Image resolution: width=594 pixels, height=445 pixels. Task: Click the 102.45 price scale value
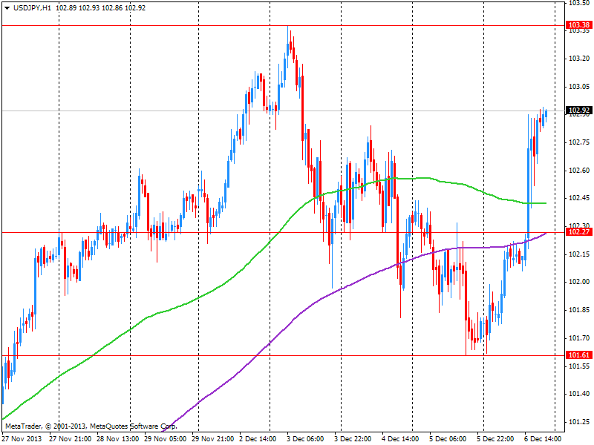[x=579, y=198]
